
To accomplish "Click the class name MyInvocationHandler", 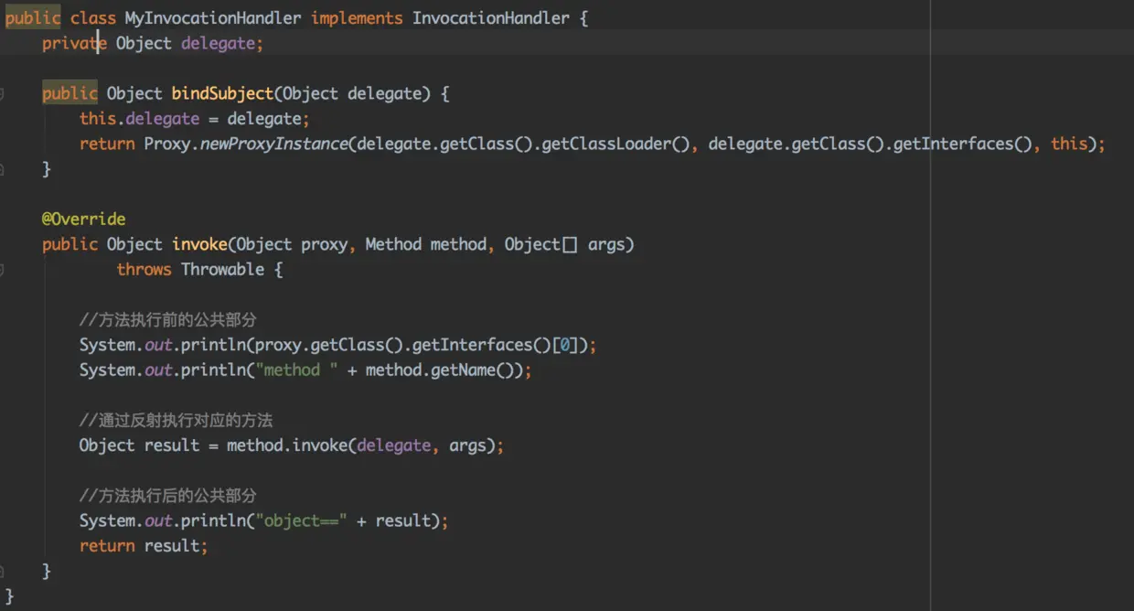I will (x=213, y=18).
